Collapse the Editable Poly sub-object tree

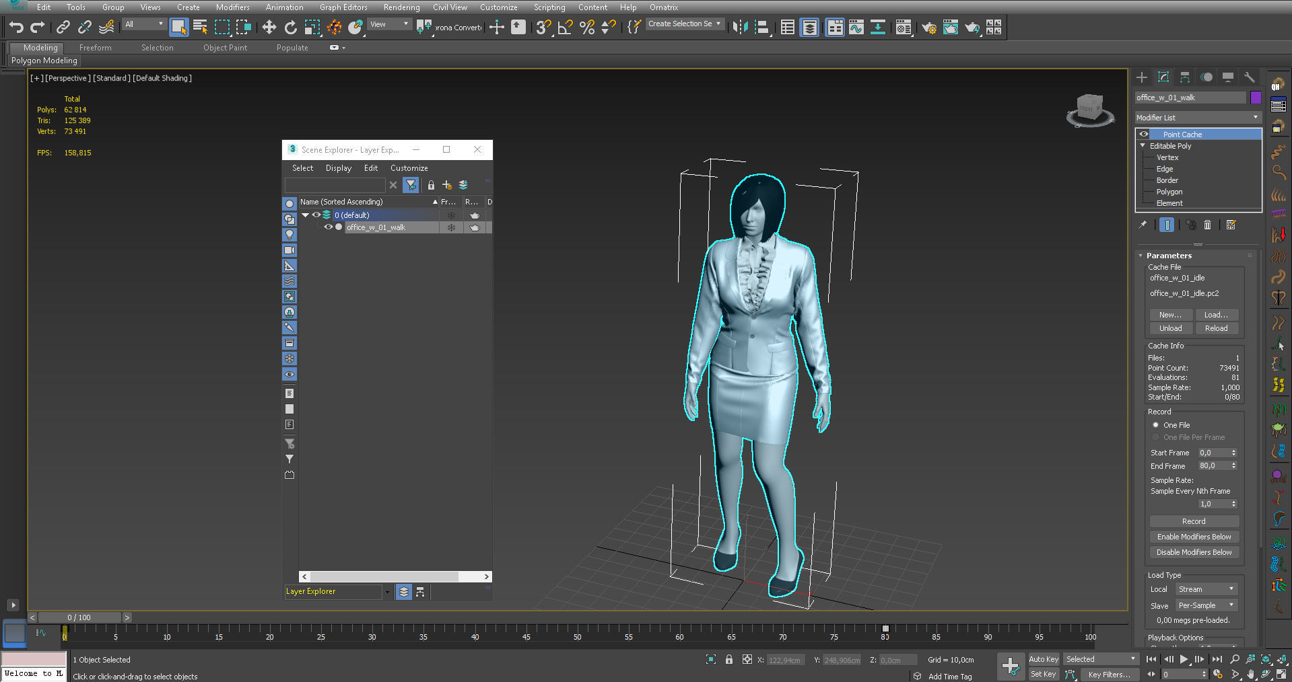pyautogui.click(x=1143, y=145)
